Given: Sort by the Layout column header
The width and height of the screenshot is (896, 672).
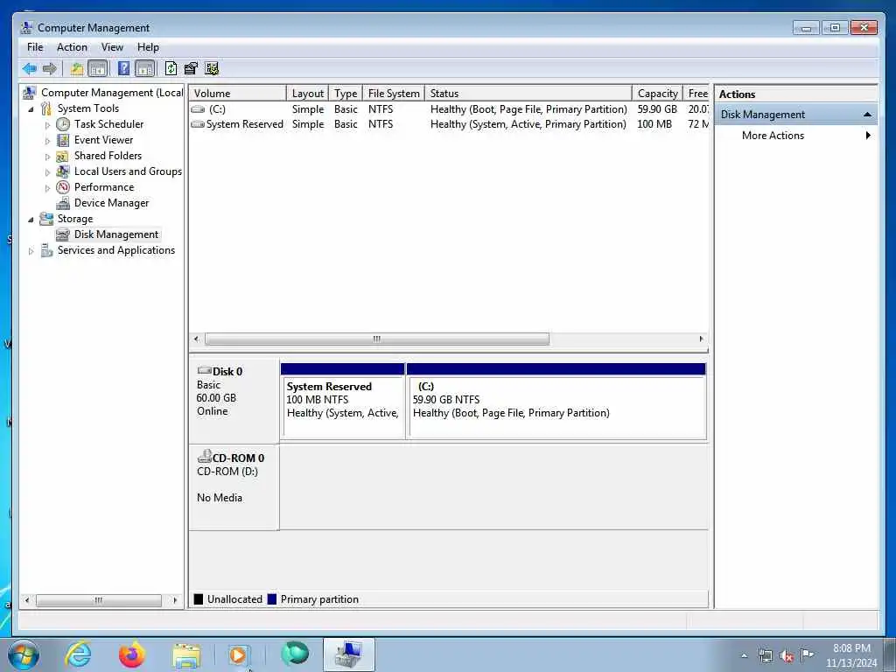Looking at the screenshot, I should pyautogui.click(x=307, y=93).
